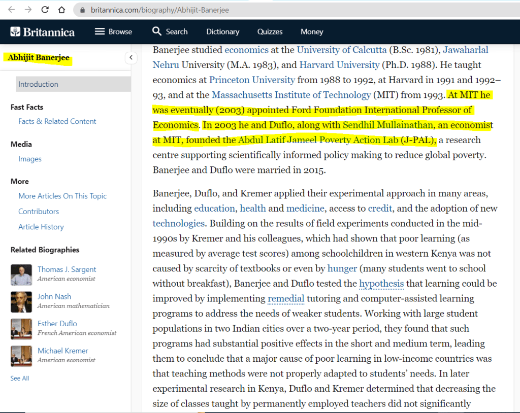Screen dimensions: 520x413
Task: Click the address bar URL field
Action: pos(254,10)
